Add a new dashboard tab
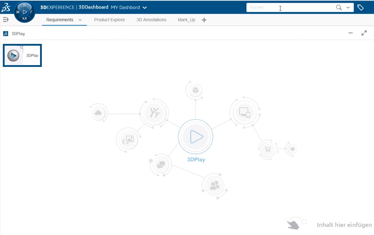The width and height of the screenshot is (374, 235). pyautogui.click(x=204, y=20)
